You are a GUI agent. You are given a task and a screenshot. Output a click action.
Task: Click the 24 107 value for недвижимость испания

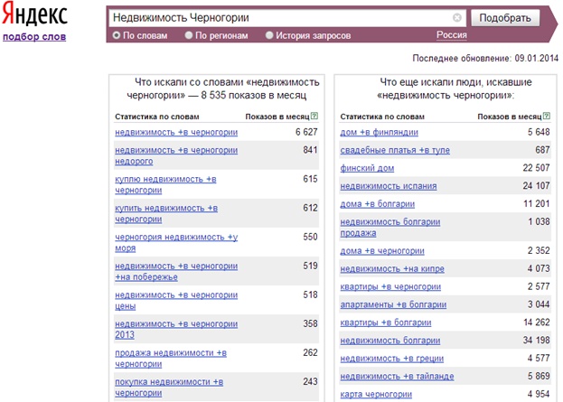[x=536, y=186]
